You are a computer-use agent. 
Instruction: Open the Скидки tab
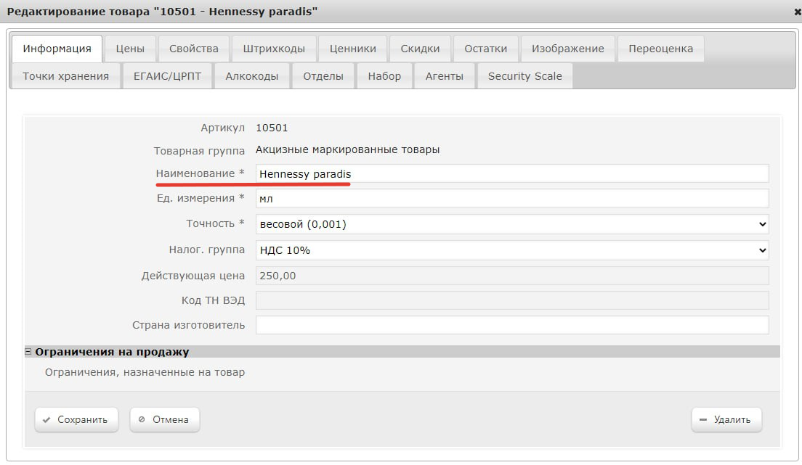click(420, 49)
